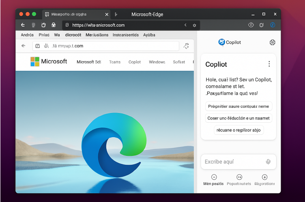Click the microphone icon in chat box
Viewport: 305px width, 202px height.
tap(268, 162)
